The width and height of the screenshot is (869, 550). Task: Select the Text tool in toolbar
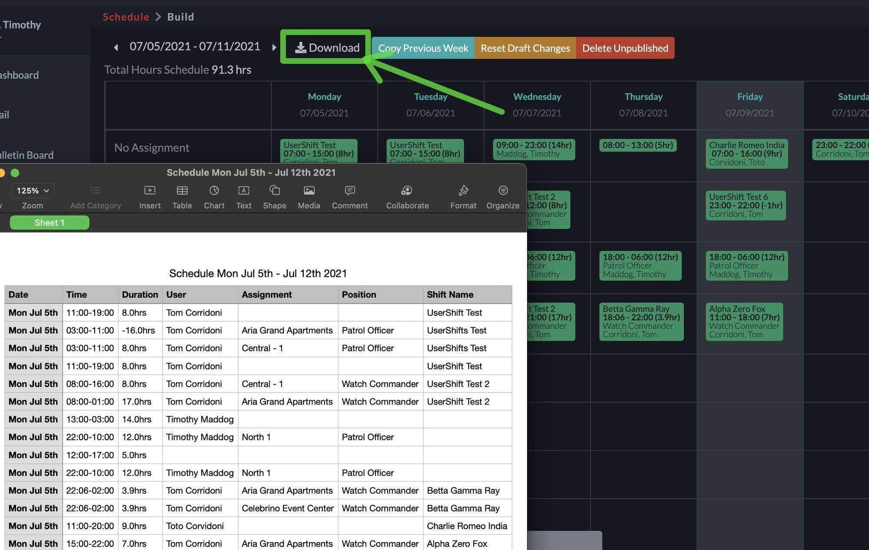(243, 196)
